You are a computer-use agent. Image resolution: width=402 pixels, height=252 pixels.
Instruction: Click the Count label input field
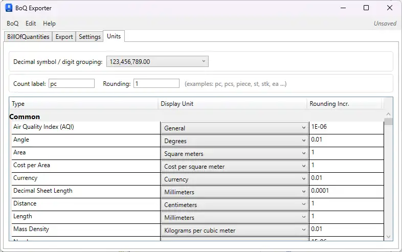tap(72, 83)
